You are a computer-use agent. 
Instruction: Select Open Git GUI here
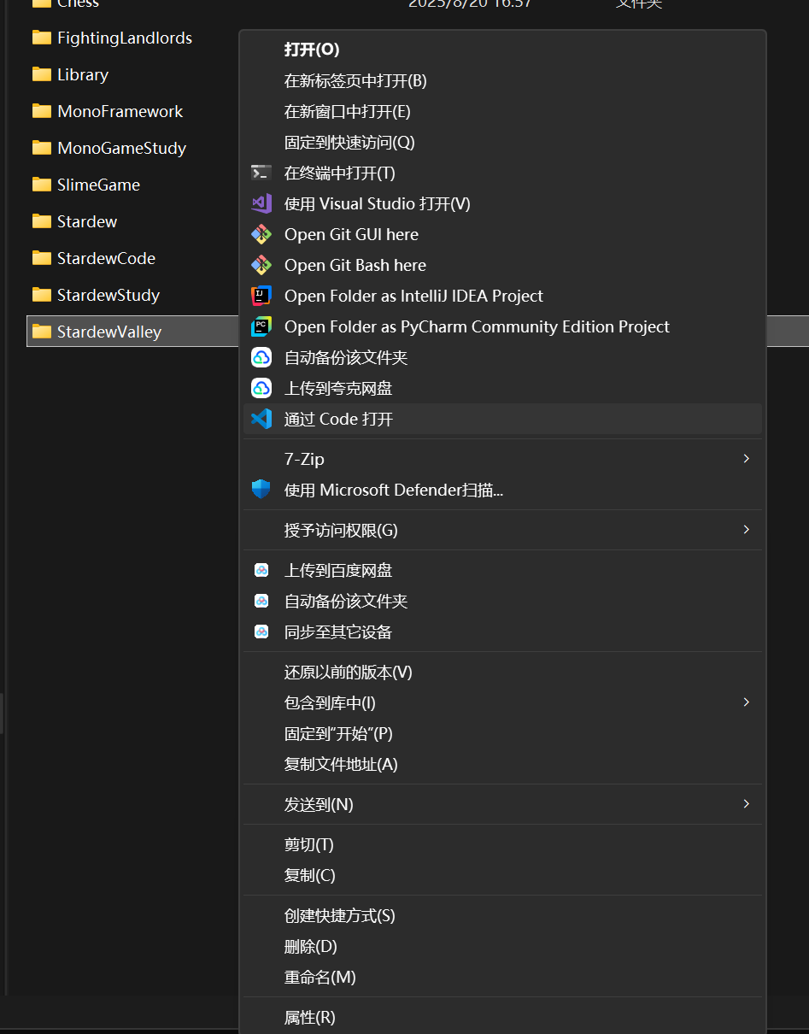coord(502,234)
